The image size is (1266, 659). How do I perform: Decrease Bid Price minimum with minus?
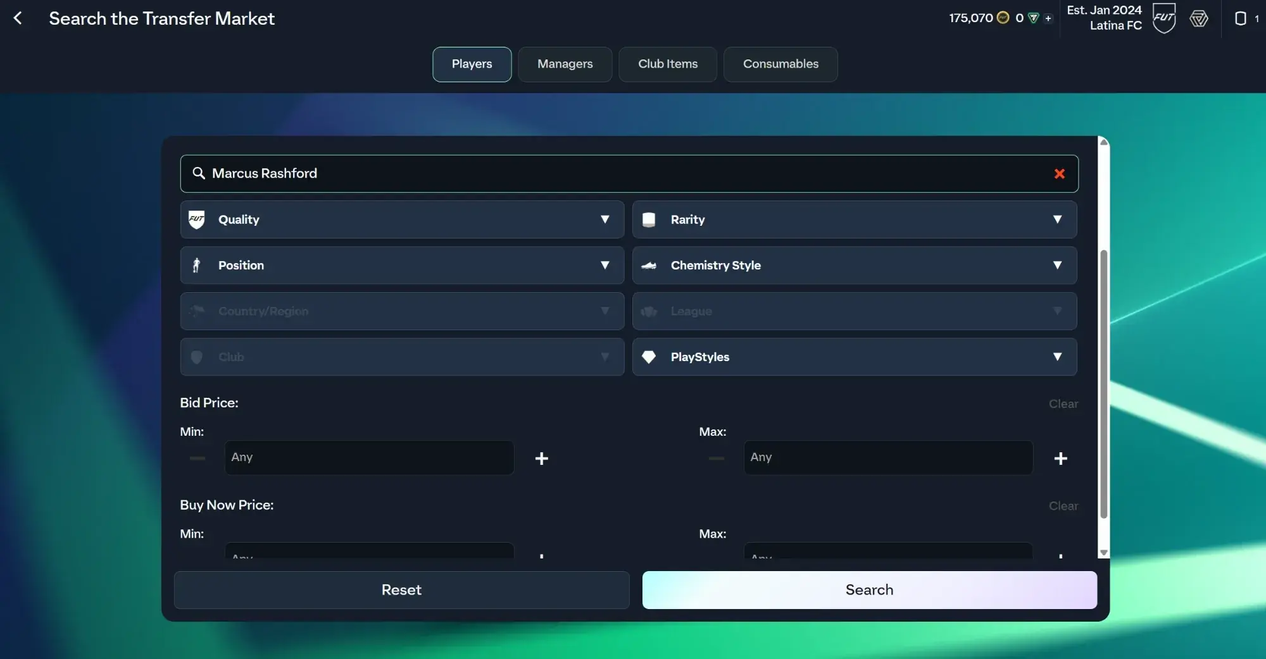pos(197,459)
